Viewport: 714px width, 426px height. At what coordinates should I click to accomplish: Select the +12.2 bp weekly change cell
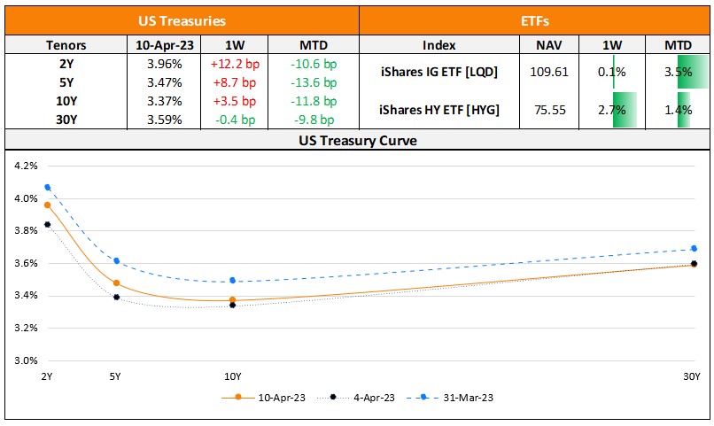point(233,65)
